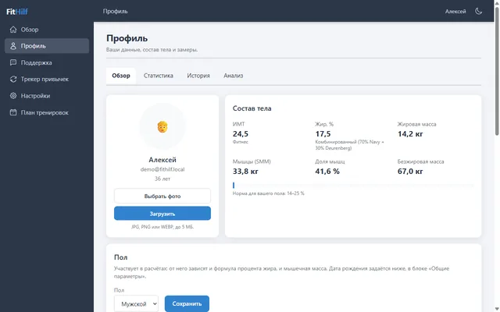Click the refresh icon beside Трекер привычек
Viewport: 500px width, 312px height.
coord(13,79)
